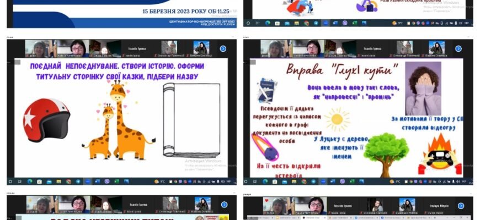Click "15 БЕРЕЗНЯ 2023 РОКУ ОБ 11.25" text

185,12
